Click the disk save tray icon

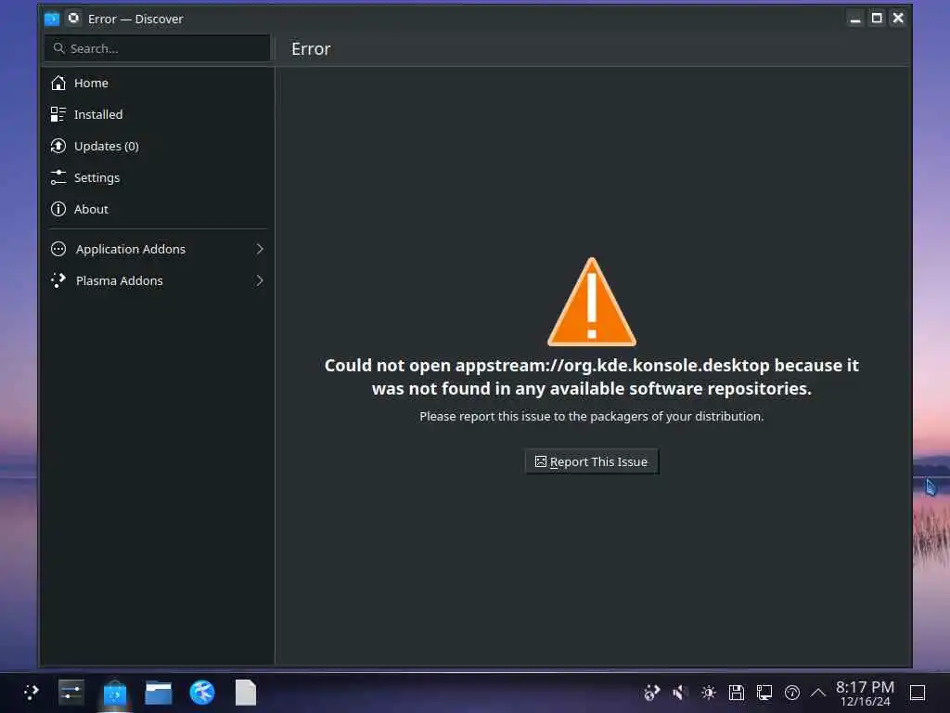click(x=736, y=693)
